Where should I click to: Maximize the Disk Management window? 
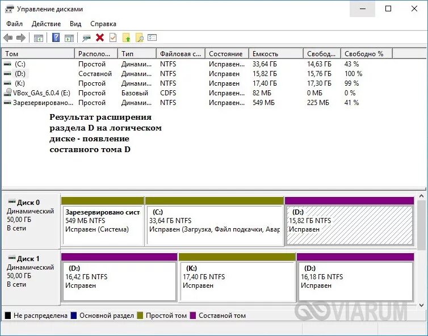click(x=388, y=9)
